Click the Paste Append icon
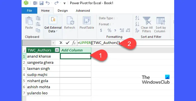The height and width of the screenshot is (101, 196). [x=38, y=18]
